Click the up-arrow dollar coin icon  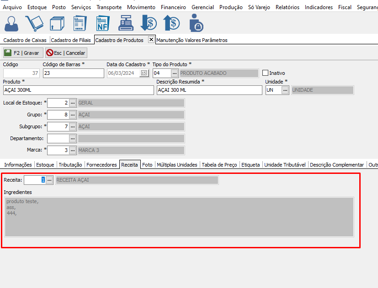pyautogui.click(x=171, y=23)
